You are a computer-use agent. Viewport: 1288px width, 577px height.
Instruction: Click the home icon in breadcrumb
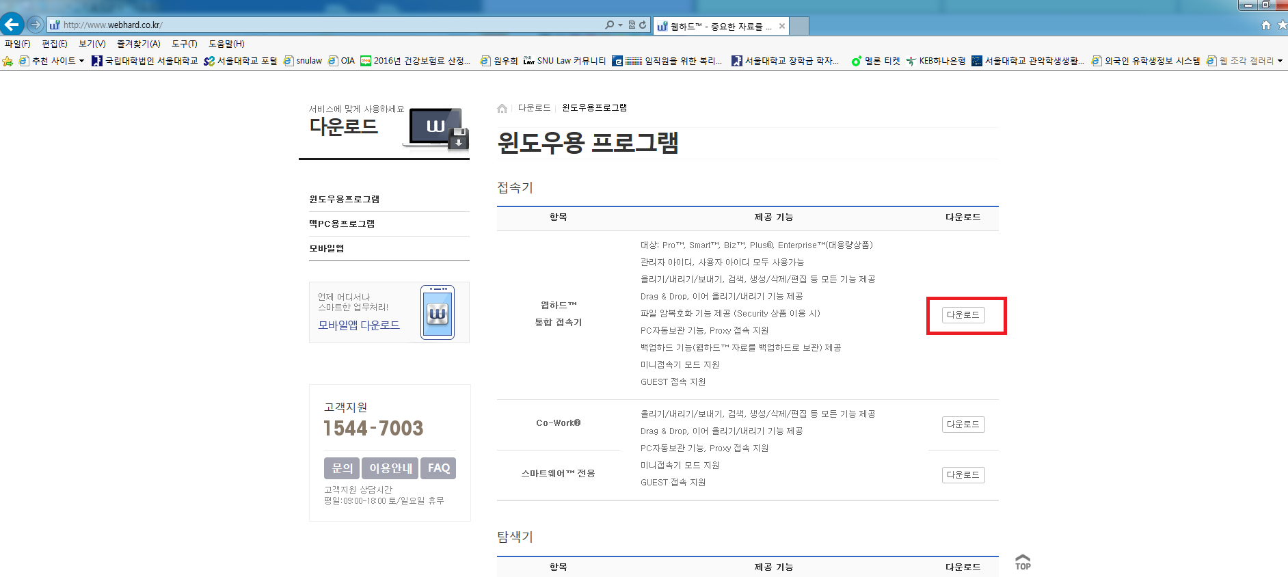502,108
